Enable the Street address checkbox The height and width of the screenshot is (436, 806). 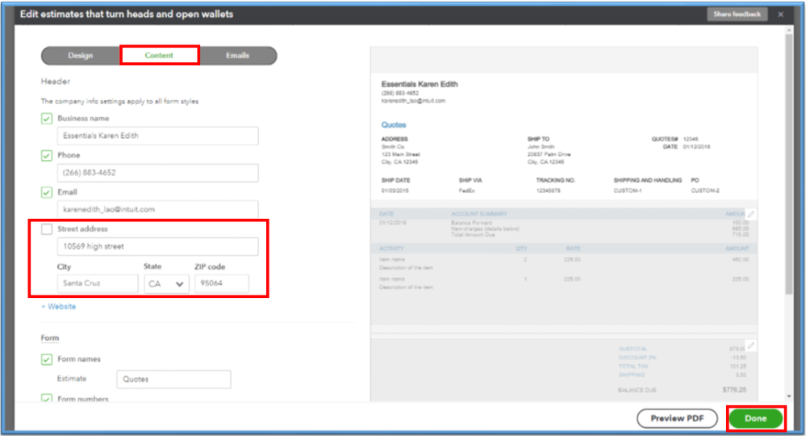pos(47,229)
